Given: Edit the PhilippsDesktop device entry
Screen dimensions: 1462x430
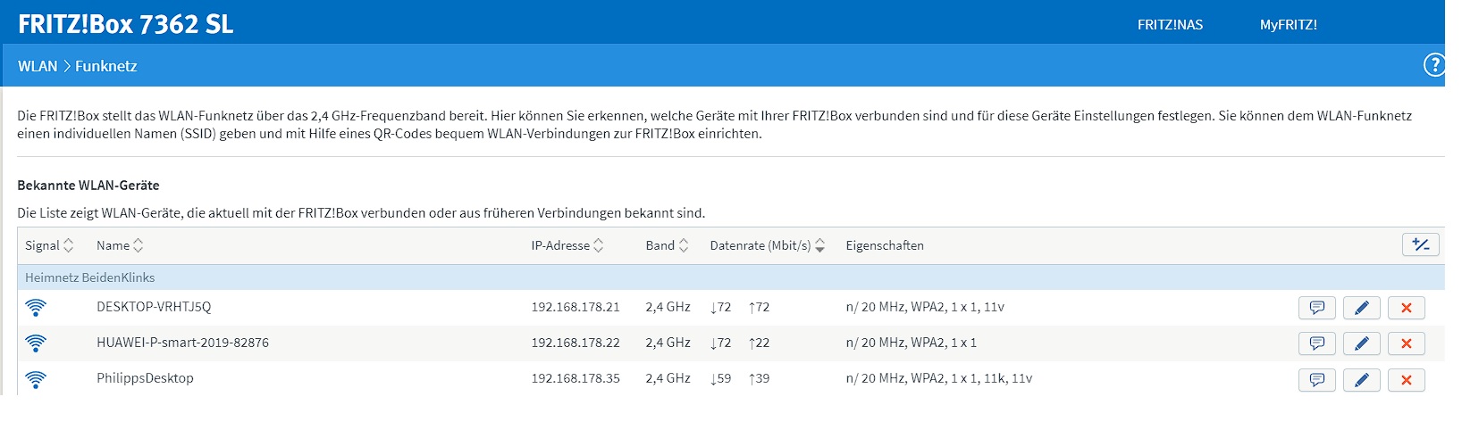Looking at the screenshot, I should (1361, 380).
